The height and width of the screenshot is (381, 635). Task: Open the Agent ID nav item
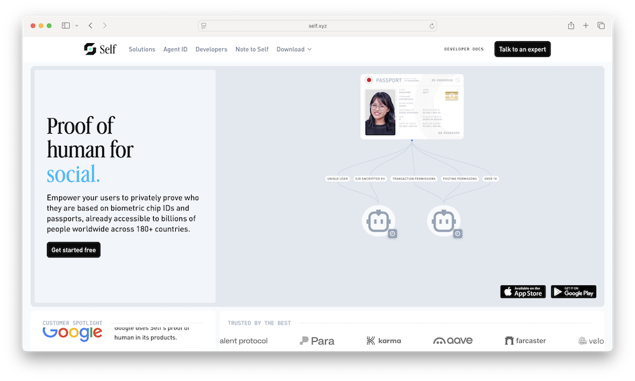point(175,49)
